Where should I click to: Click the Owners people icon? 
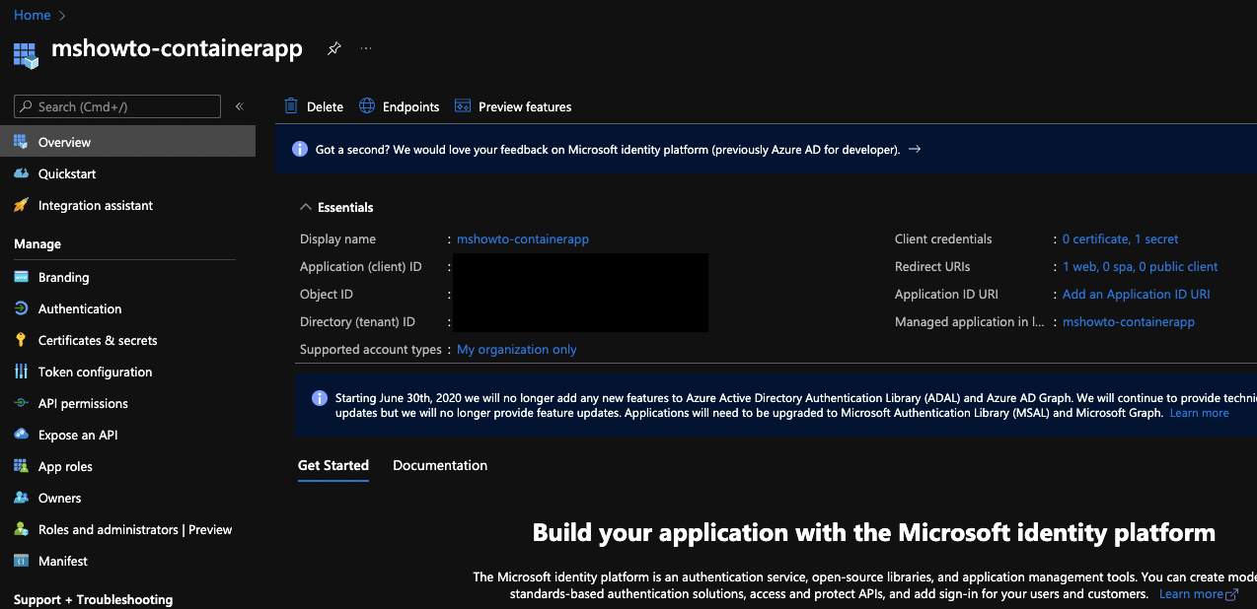click(x=21, y=498)
